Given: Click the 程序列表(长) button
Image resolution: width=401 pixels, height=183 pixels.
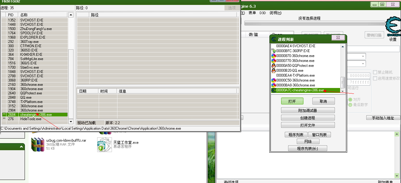Looking at the screenshot, I should [x=308, y=148].
